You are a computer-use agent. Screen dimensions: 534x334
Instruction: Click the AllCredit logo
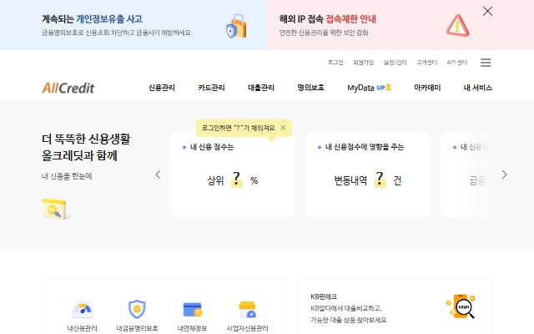(68, 88)
